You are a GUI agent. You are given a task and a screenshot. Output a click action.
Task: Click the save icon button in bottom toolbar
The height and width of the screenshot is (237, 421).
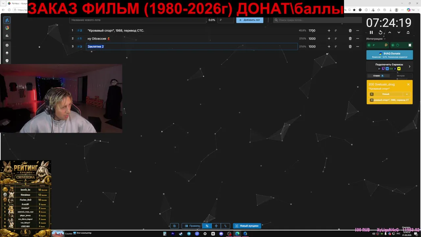(x=174, y=226)
